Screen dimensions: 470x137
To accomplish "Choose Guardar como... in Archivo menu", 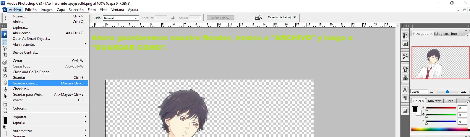I will 48,83.
